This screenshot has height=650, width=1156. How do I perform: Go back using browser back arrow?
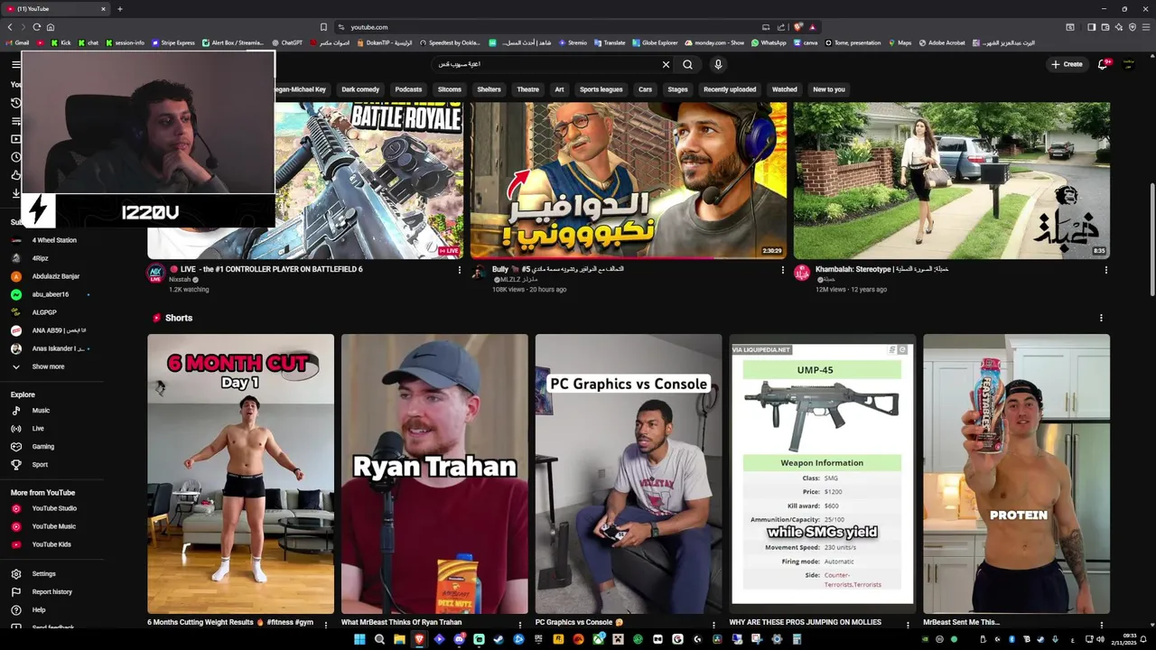click(10, 27)
